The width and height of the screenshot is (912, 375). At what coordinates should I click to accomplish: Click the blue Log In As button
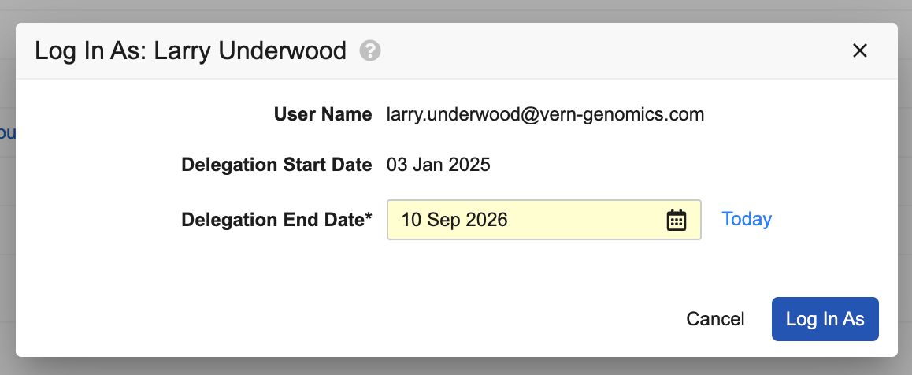point(825,319)
